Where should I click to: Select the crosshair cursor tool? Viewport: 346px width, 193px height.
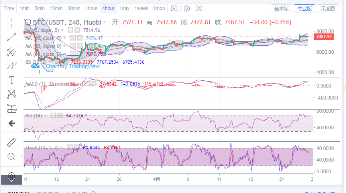pyautogui.click(x=12, y=22)
